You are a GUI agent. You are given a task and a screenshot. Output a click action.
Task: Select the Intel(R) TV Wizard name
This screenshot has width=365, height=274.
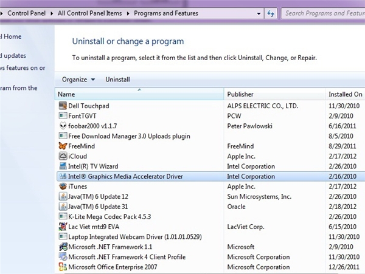(93, 166)
